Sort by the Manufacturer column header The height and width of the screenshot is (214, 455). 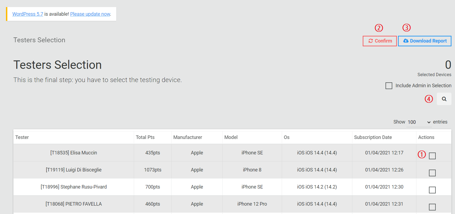click(188, 137)
